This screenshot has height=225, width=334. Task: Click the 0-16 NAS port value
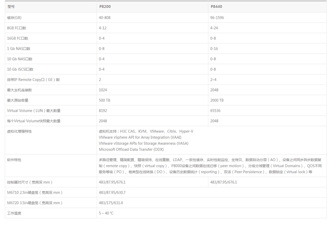214,49
